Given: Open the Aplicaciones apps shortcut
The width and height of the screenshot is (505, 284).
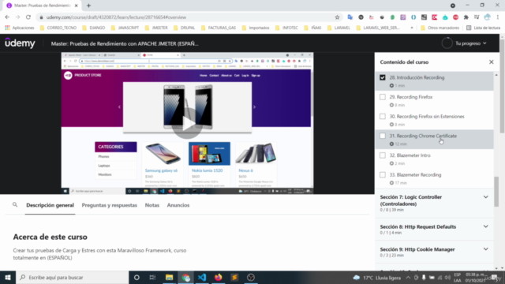Looking at the screenshot, I should pos(20,28).
